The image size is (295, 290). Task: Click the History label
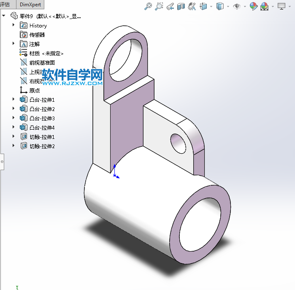38,26
